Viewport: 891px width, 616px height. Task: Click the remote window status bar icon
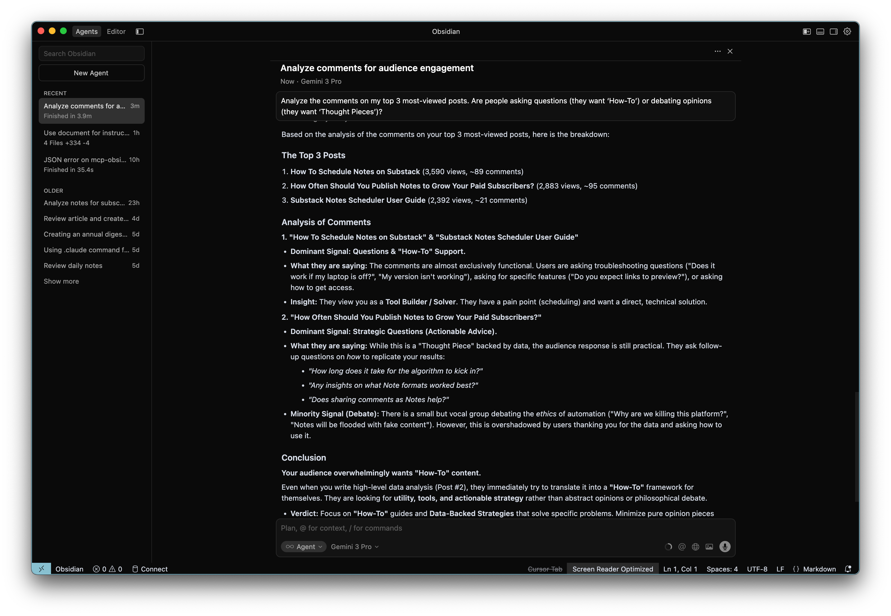point(41,569)
